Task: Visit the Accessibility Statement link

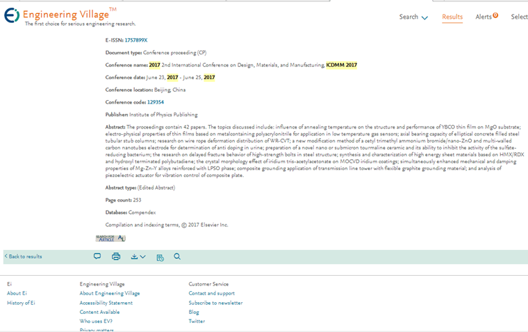Action: coord(106,303)
